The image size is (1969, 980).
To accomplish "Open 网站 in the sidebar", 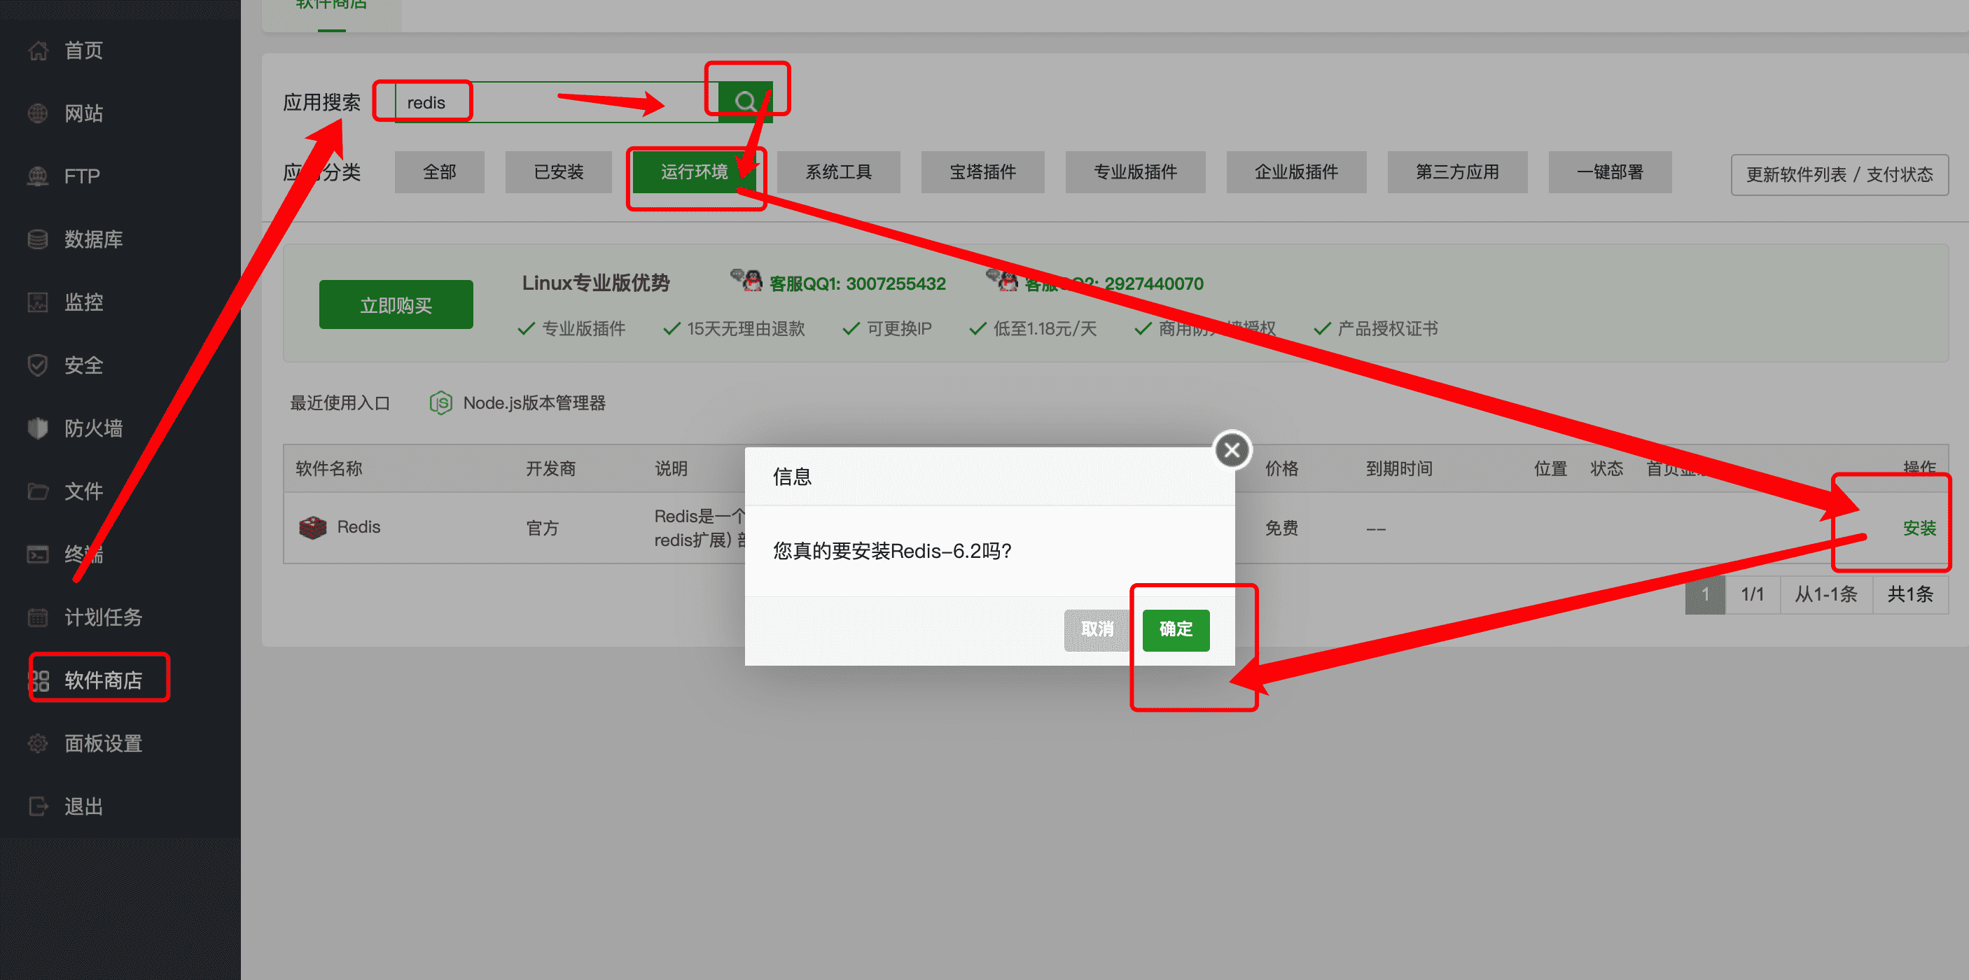I will tap(83, 114).
